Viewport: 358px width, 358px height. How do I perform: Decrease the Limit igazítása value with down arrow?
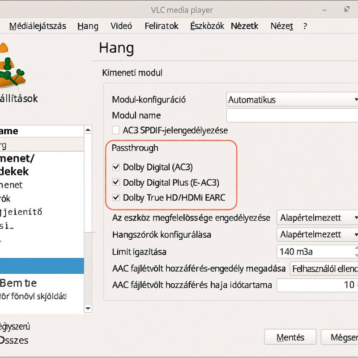pyautogui.click(x=356, y=255)
